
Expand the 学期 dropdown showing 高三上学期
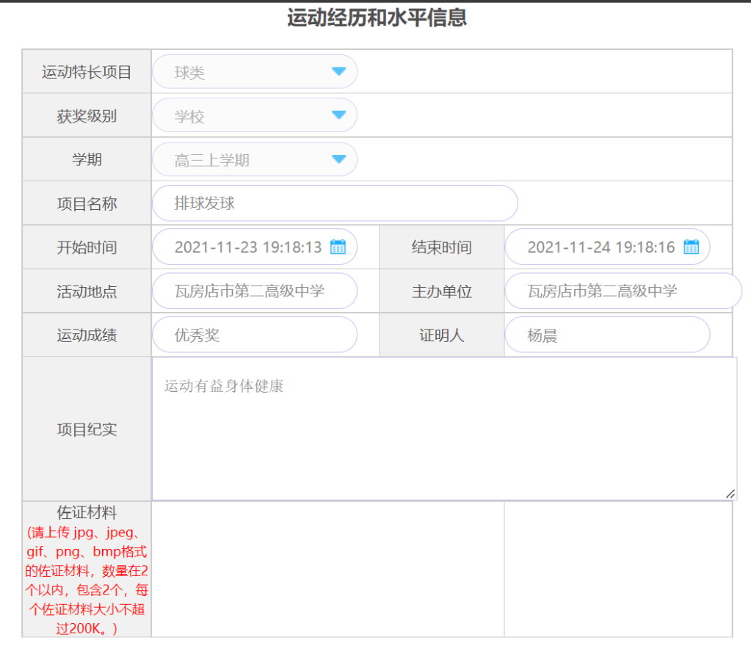tap(338, 159)
